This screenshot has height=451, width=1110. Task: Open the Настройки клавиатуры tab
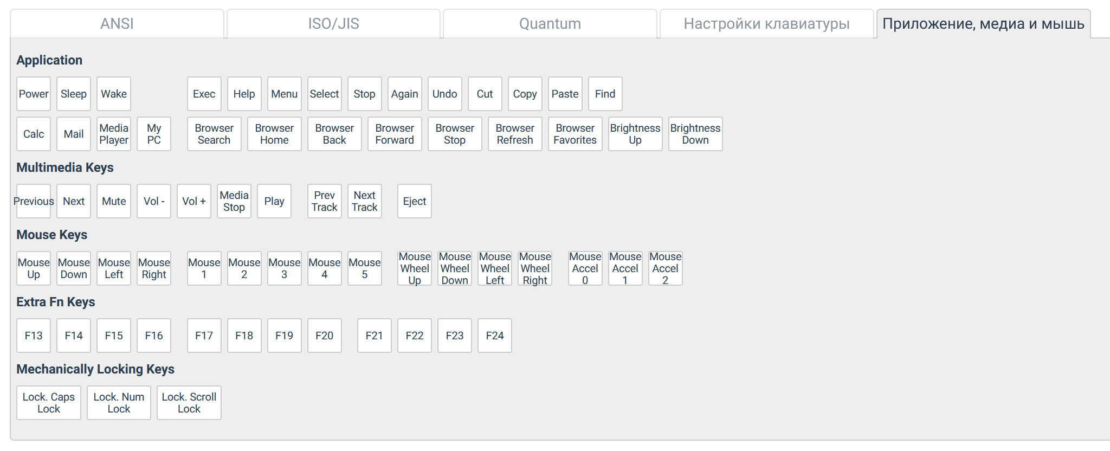pos(766,24)
